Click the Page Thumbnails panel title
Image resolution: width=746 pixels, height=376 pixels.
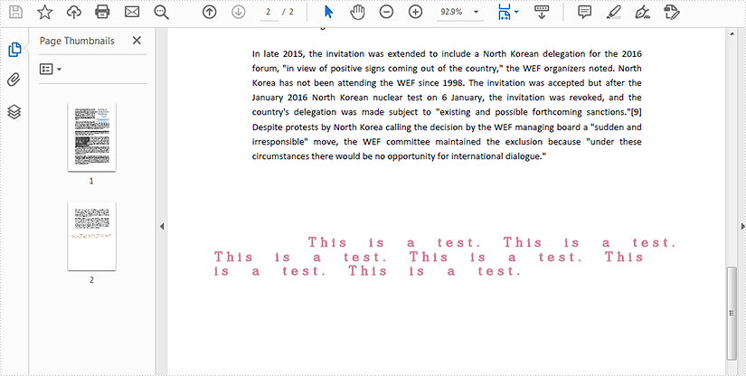click(77, 41)
